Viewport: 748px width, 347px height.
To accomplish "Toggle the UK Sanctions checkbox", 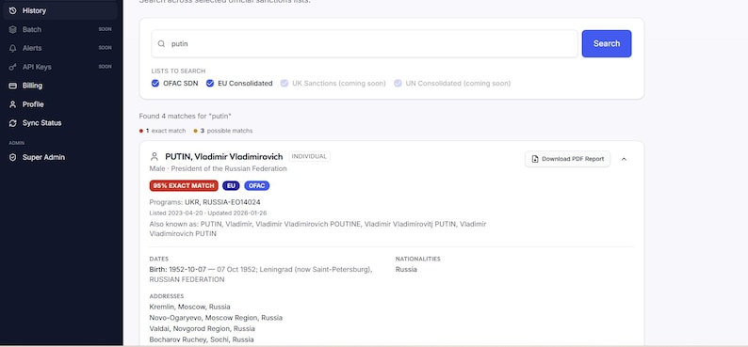I will (x=285, y=84).
